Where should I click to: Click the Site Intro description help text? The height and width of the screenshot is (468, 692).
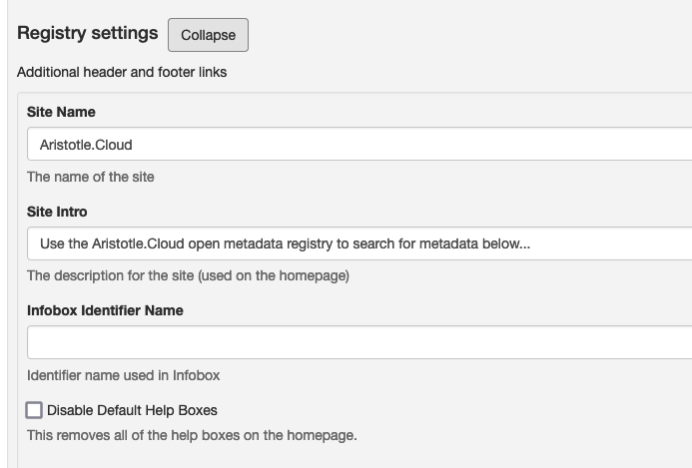click(x=188, y=275)
